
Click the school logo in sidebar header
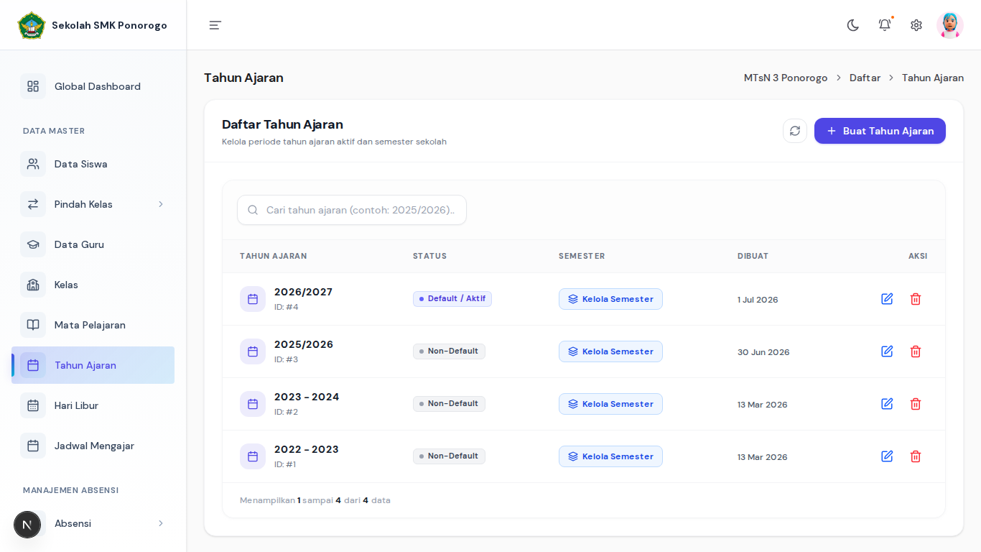click(32, 25)
